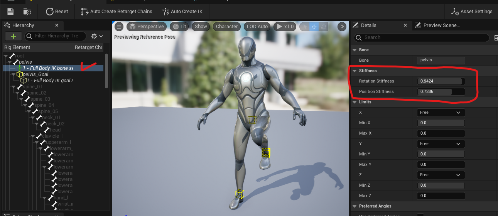Click the Details property matrix grid icon

pyautogui.click(x=496, y=37)
